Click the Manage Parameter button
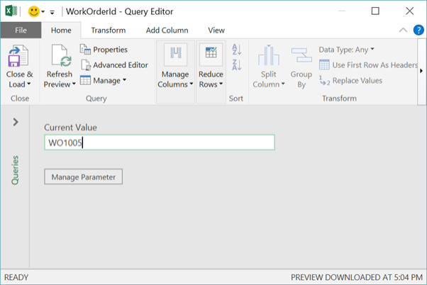The image size is (427, 285). [83, 177]
